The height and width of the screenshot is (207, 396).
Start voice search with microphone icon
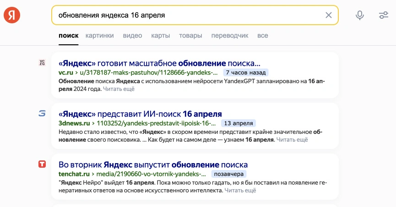click(360, 15)
